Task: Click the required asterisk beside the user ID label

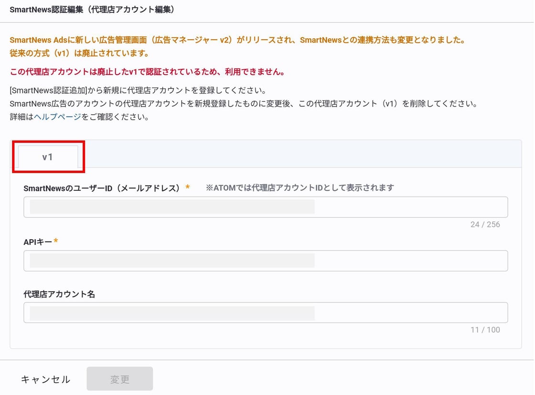Action: click(188, 187)
